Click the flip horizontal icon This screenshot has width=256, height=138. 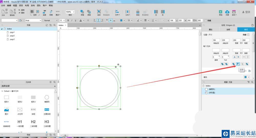(234, 57)
